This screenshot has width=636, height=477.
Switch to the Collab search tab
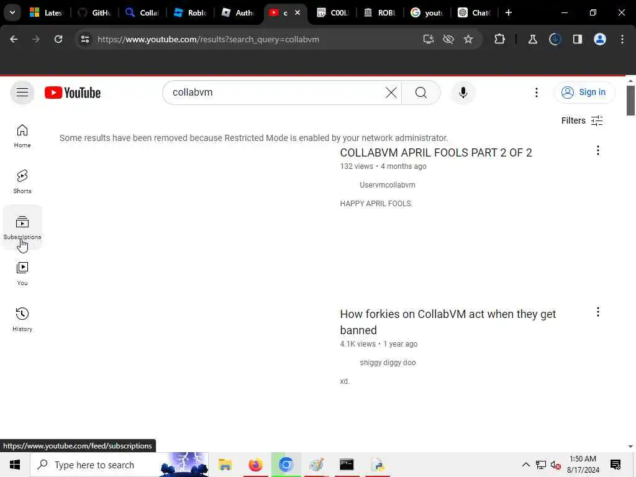click(x=142, y=12)
